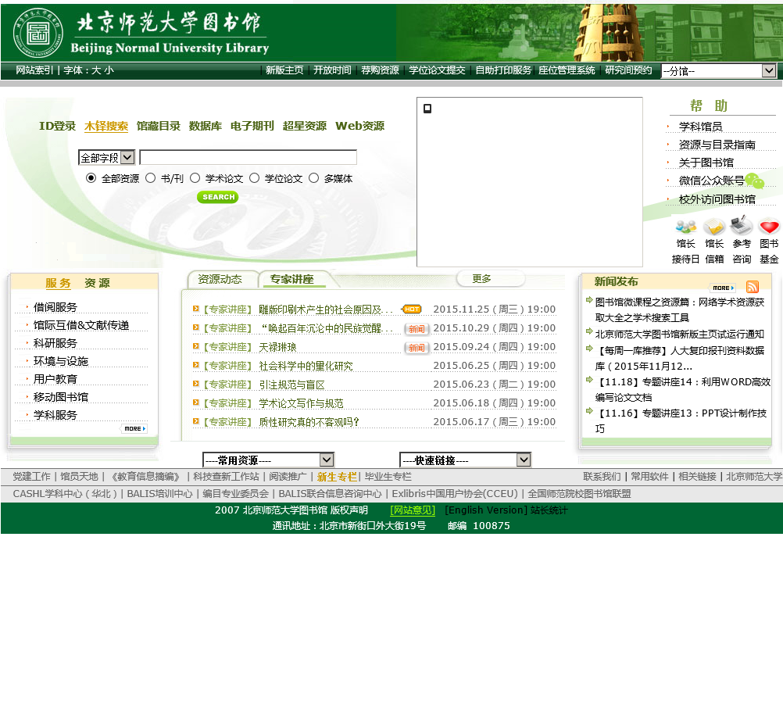Open the 学科馆员 help link
This screenshot has height=712, width=783.
[701, 127]
